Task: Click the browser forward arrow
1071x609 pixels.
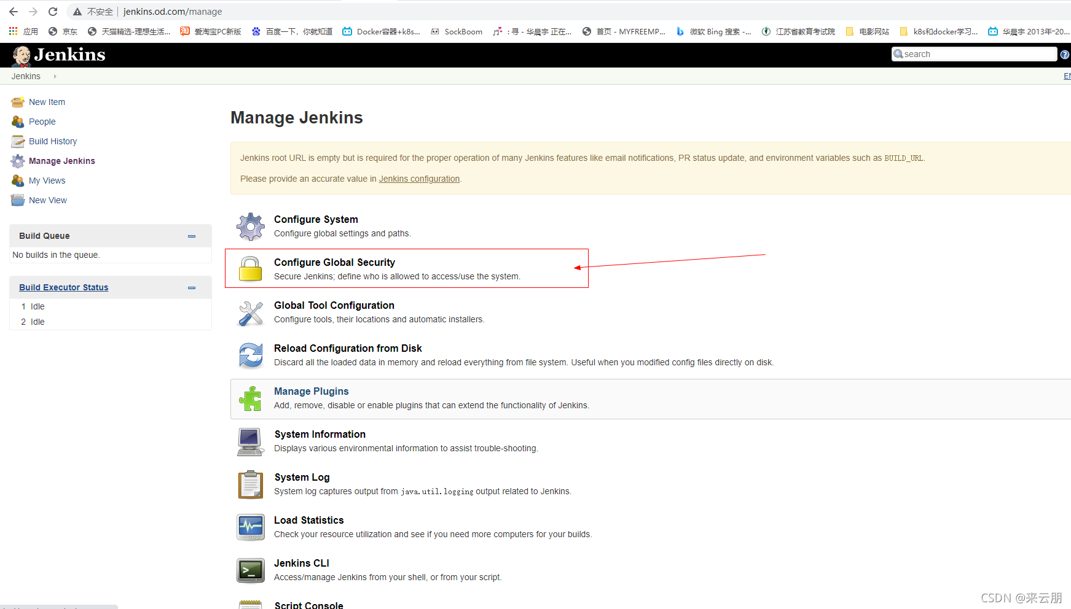Action: coord(33,12)
